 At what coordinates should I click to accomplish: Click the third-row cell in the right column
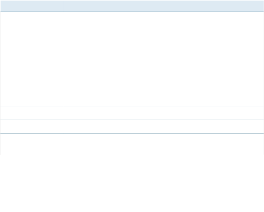pyautogui.click(x=163, y=127)
